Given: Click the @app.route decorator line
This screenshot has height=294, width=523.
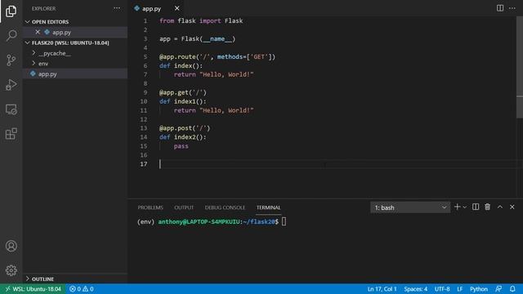Looking at the screenshot, I should tap(217, 56).
